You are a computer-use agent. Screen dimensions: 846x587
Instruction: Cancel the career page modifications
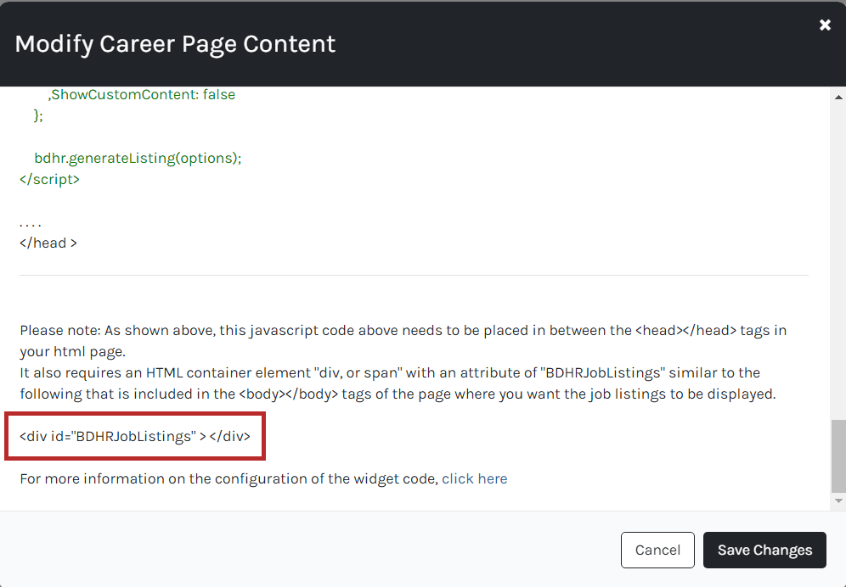tap(657, 550)
